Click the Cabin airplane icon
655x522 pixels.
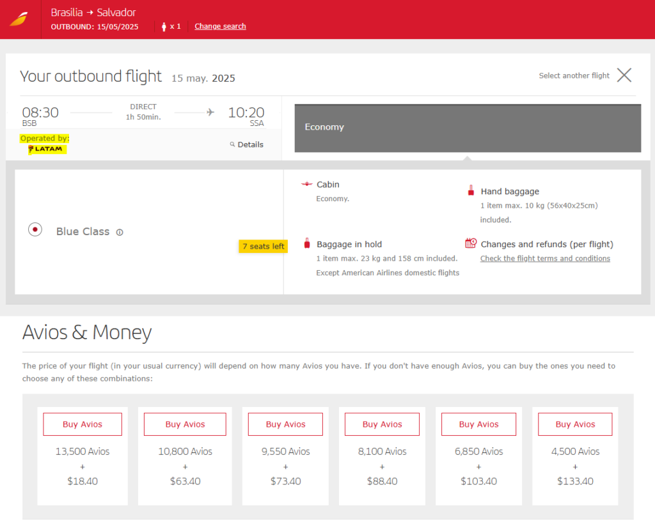pyautogui.click(x=307, y=185)
